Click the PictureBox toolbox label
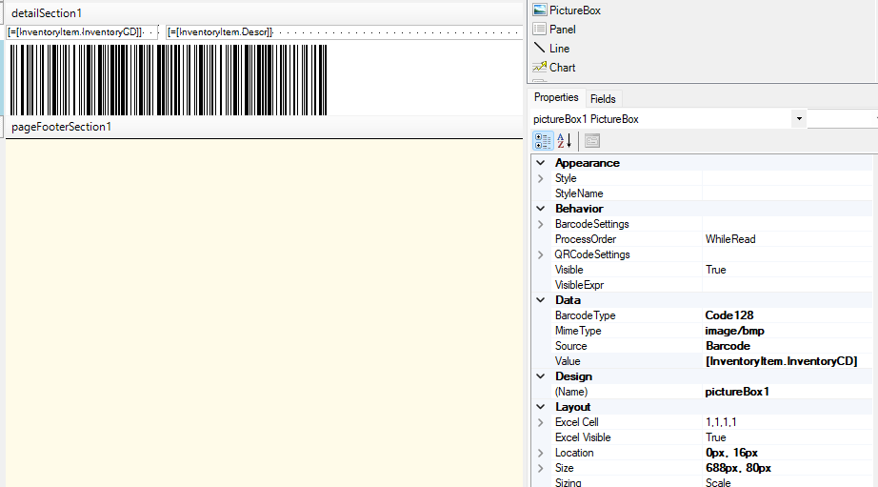Screen dimensions: 878x487 [x=575, y=10]
